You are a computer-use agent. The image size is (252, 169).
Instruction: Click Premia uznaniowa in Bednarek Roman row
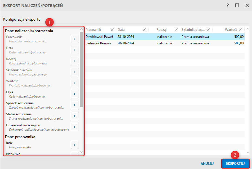pos(195,43)
